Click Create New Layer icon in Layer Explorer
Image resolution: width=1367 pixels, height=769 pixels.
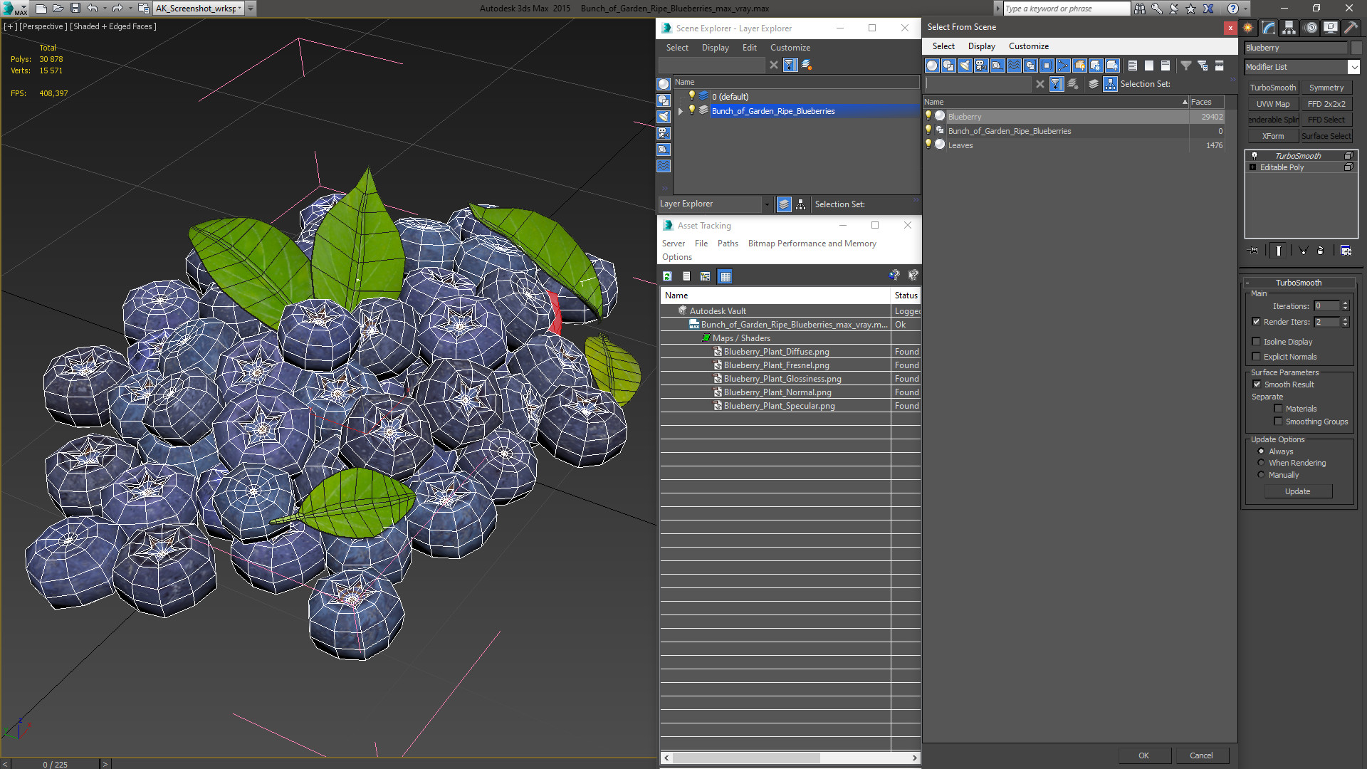(807, 65)
